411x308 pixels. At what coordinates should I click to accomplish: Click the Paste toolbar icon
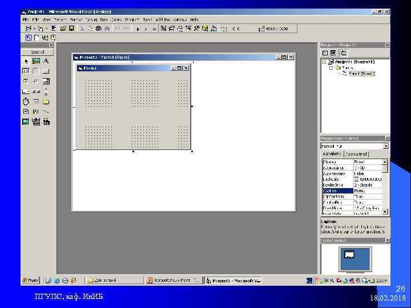click(99, 29)
